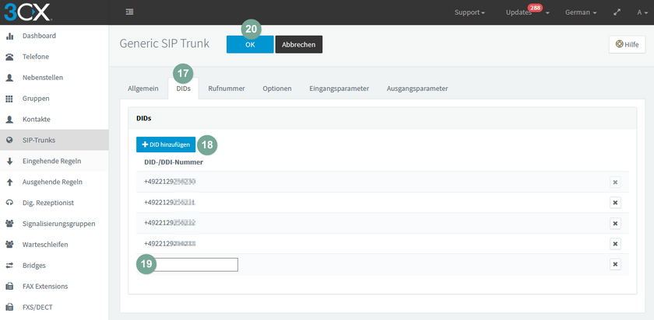Click the fullscreen expand arrows icon
Screen dimensions: 654x320
pyautogui.click(x=617, y=12)
